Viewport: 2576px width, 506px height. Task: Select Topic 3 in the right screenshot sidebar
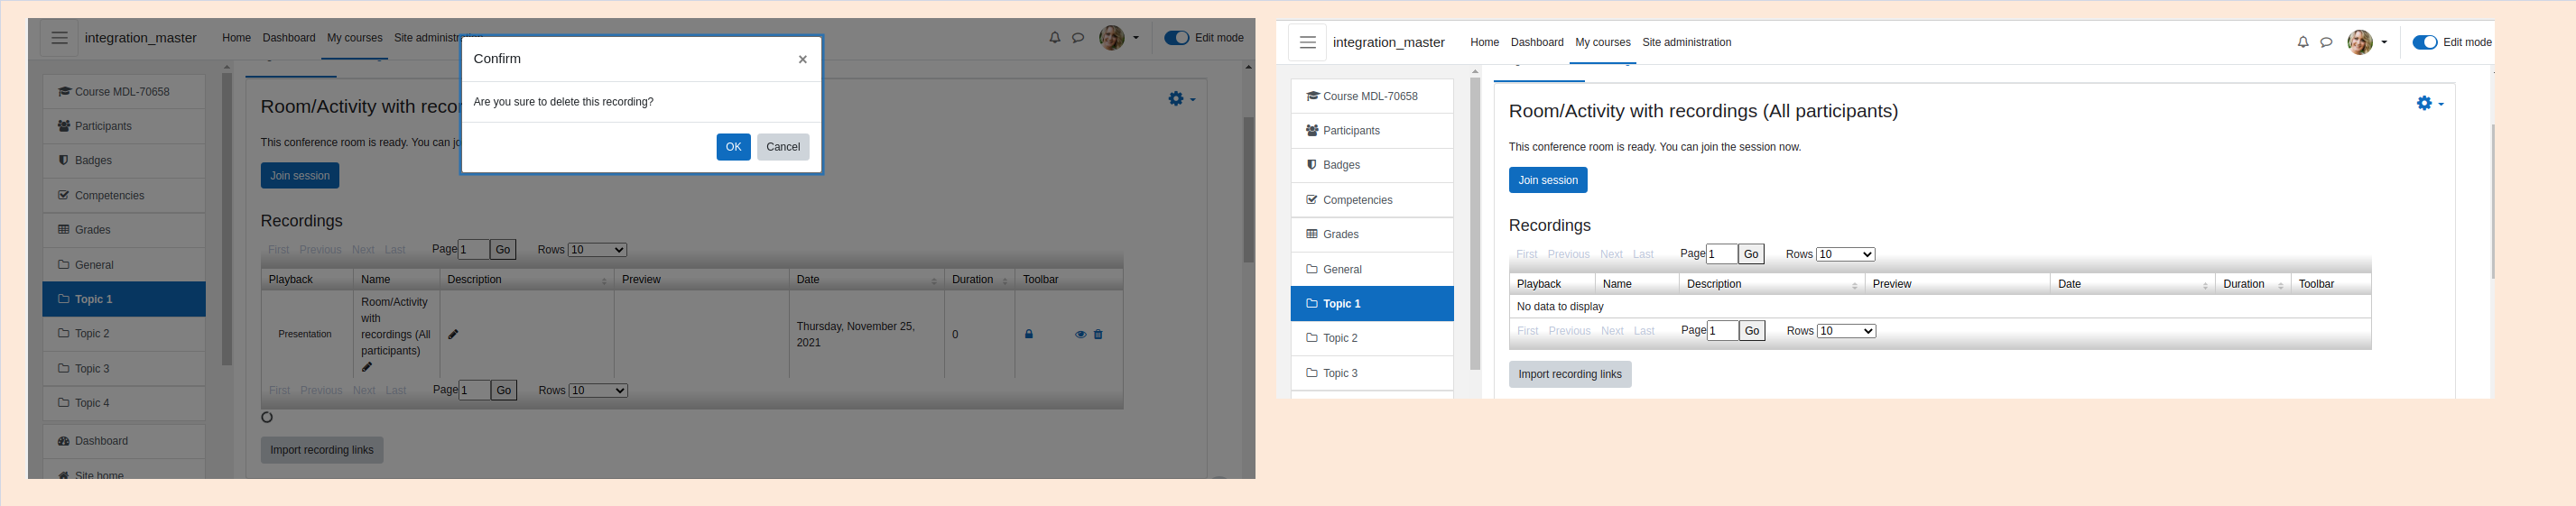point(1372,373)
